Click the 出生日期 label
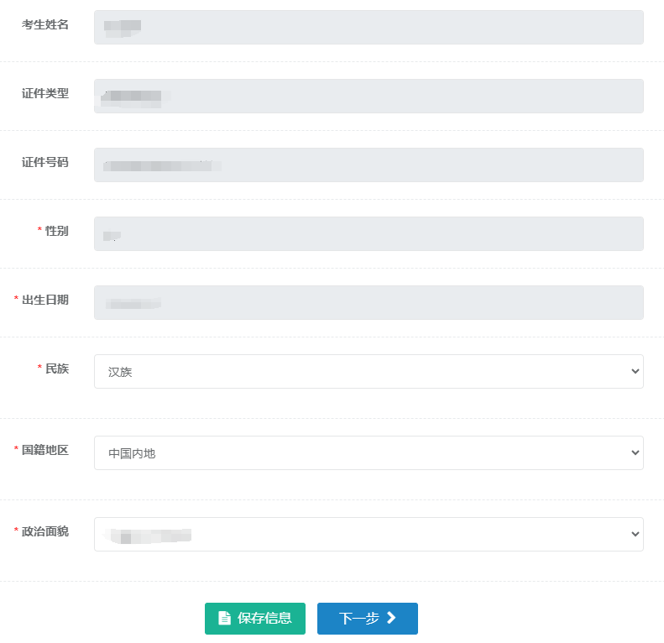The height and width of the screenshot is (643, 664). (45, 300)
